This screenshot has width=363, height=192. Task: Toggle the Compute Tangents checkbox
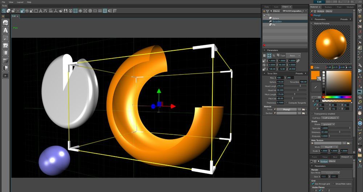click(x=286, y=103)
